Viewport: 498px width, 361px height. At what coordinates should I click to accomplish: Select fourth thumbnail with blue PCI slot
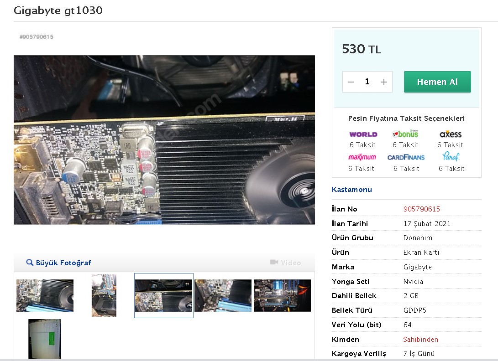[223, 295]
